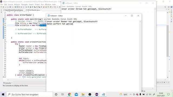The height and width of the screenshot is (97, 173).
Task: Open the Debug icon's dropdown arrow
Action: 28,7
